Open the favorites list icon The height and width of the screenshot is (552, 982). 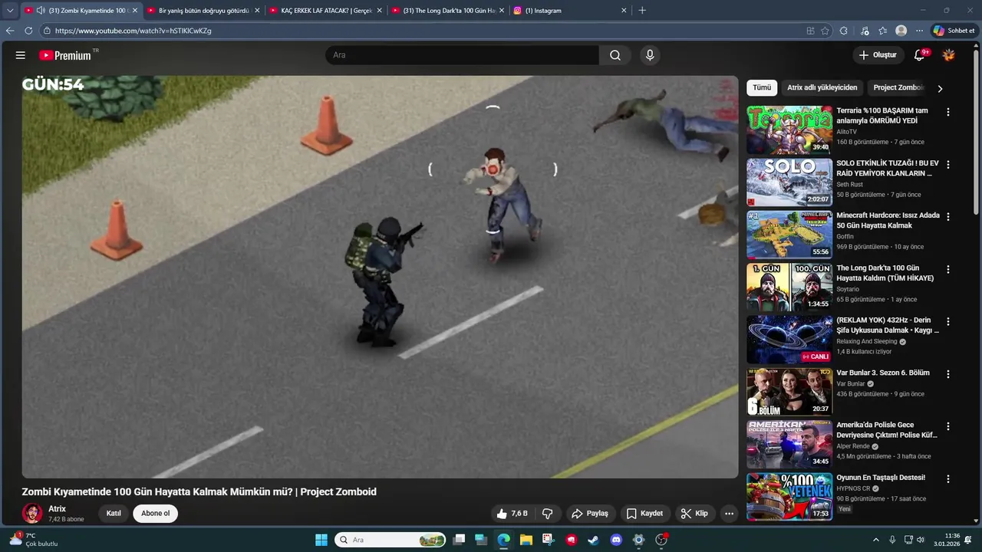(883, 31)
